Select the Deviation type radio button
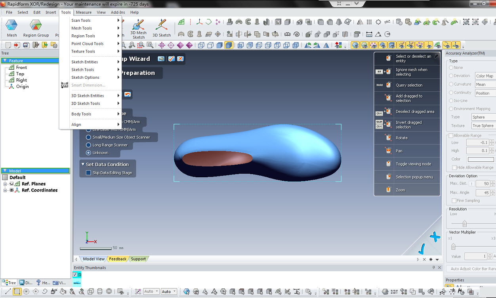 pos(451,76)
